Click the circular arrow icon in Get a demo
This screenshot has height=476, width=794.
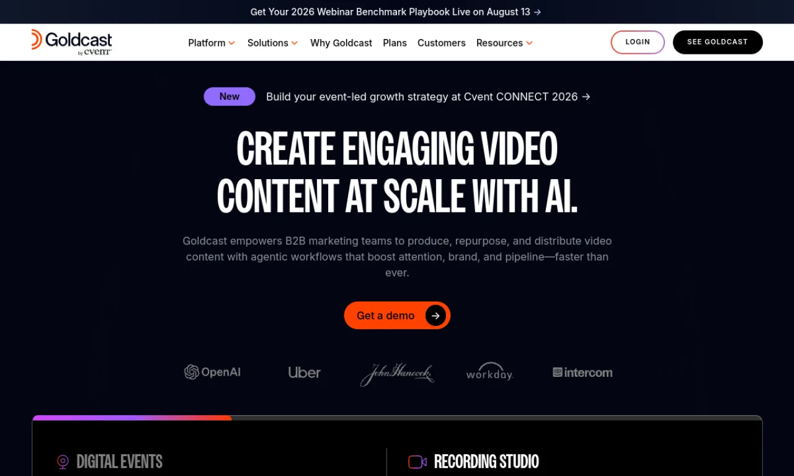pyautogui.click(x=435, y=315)
